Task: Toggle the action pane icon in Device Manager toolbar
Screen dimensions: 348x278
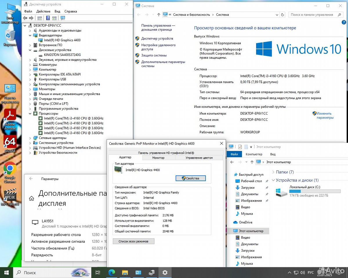Action: tap(54, 18)
